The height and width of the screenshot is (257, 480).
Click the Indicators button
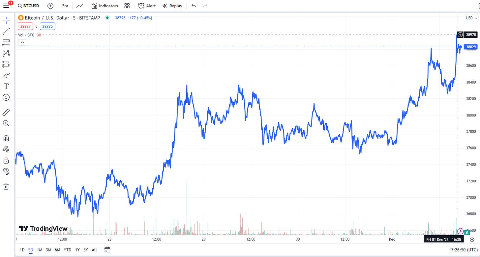click(x=105, y=6)
